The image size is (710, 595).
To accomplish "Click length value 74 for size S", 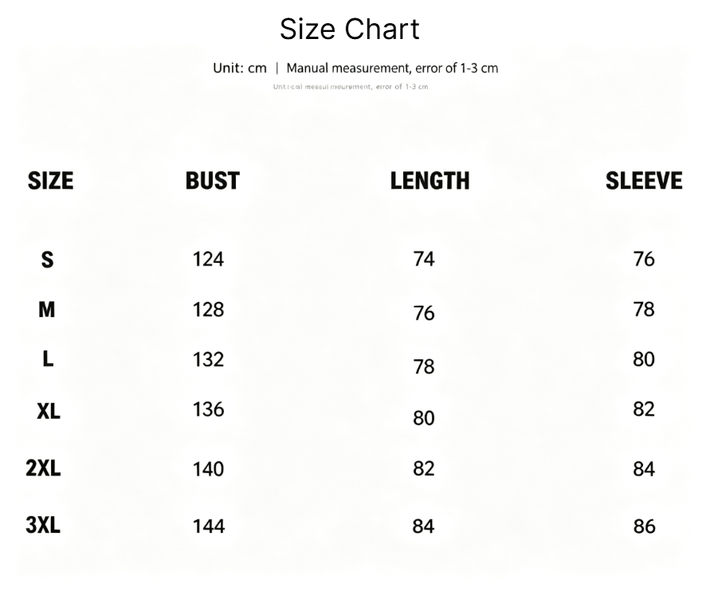I will click(x=424, y=259).
